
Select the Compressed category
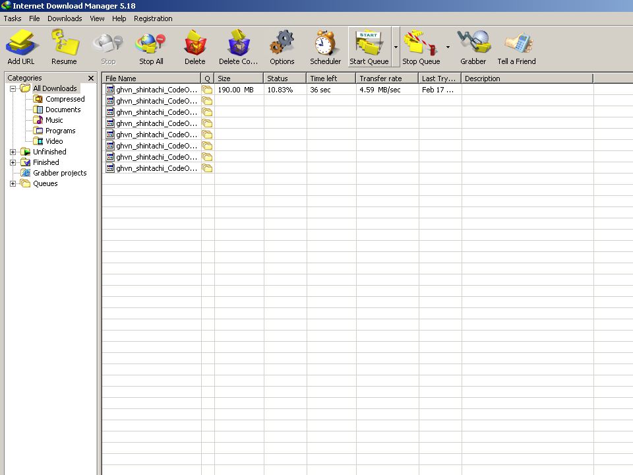[65, 99]
